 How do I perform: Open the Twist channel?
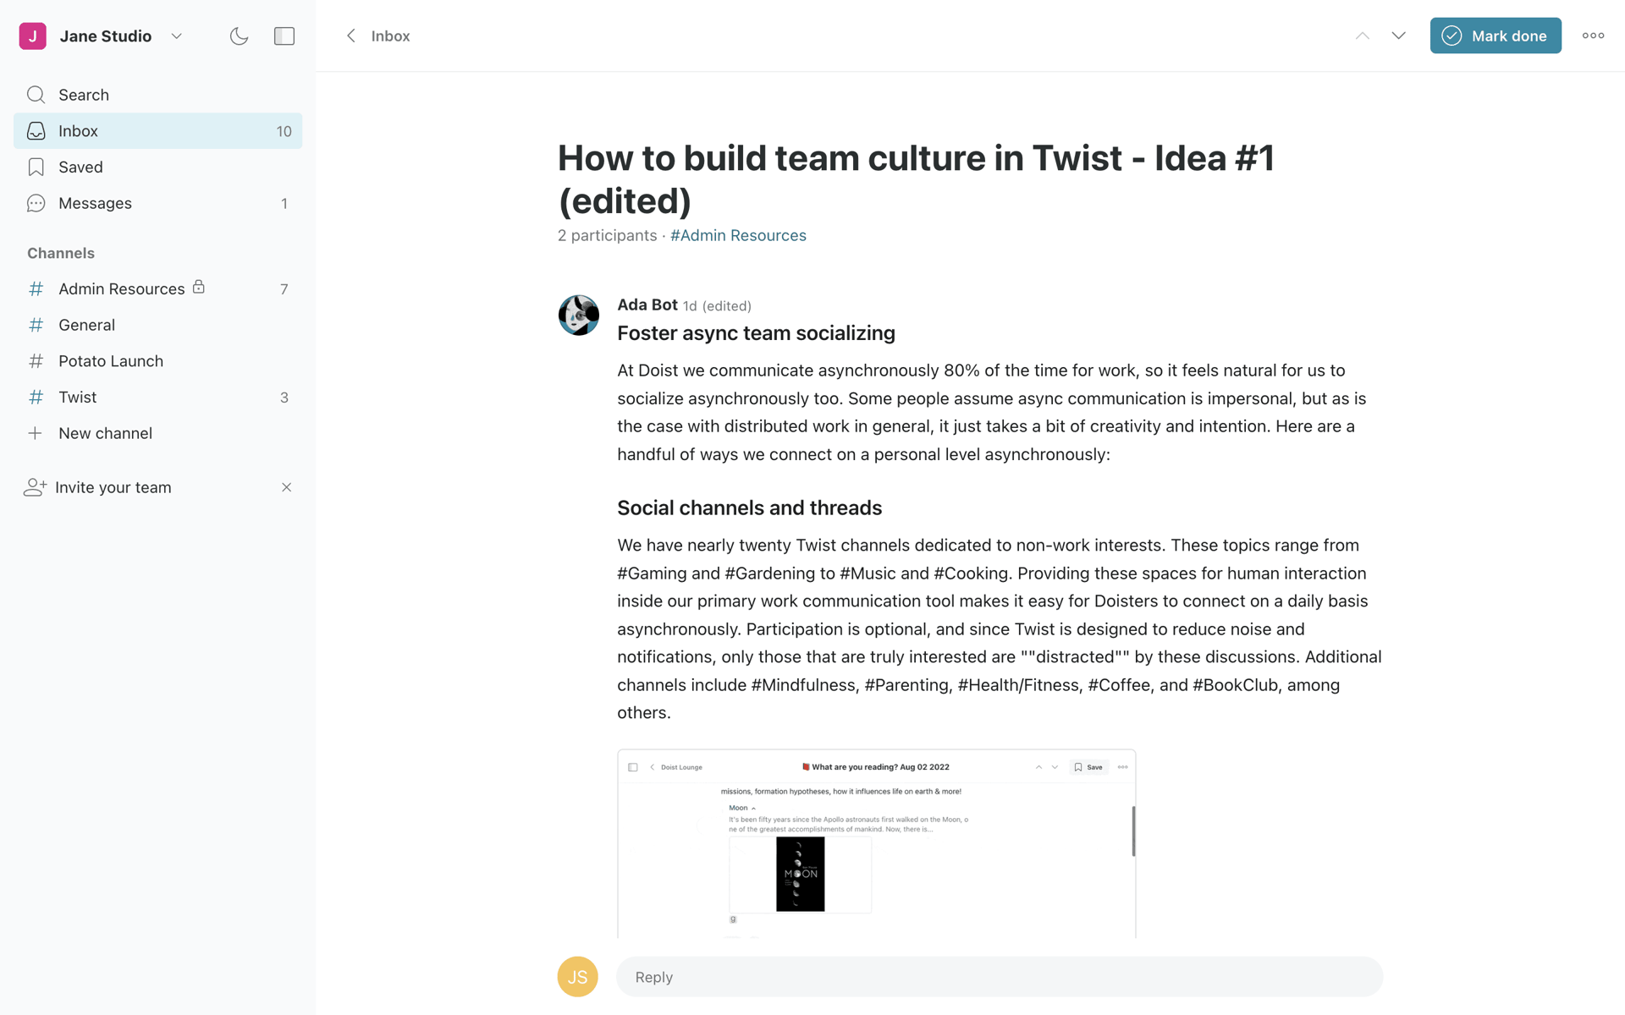tap(157, 398)
